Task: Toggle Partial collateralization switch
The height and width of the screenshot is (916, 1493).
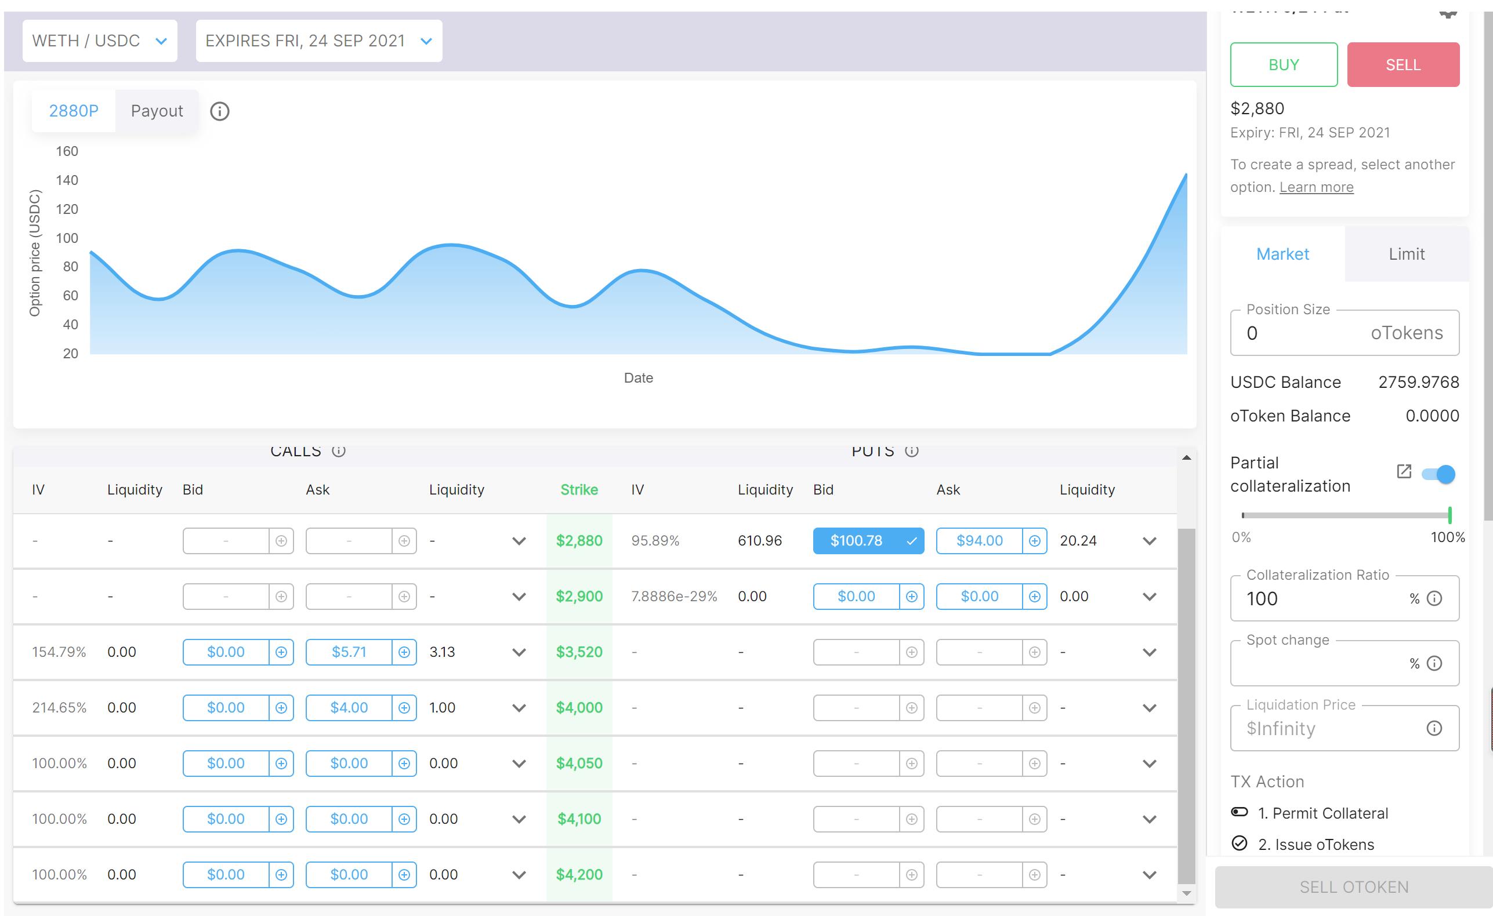Action: pyautogui.click(x=1438, y=474)
